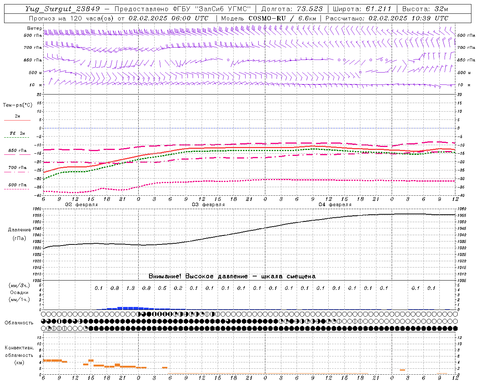
Task: Click the Конвективн. convective cloud label
Action: [x=19, y=348]
